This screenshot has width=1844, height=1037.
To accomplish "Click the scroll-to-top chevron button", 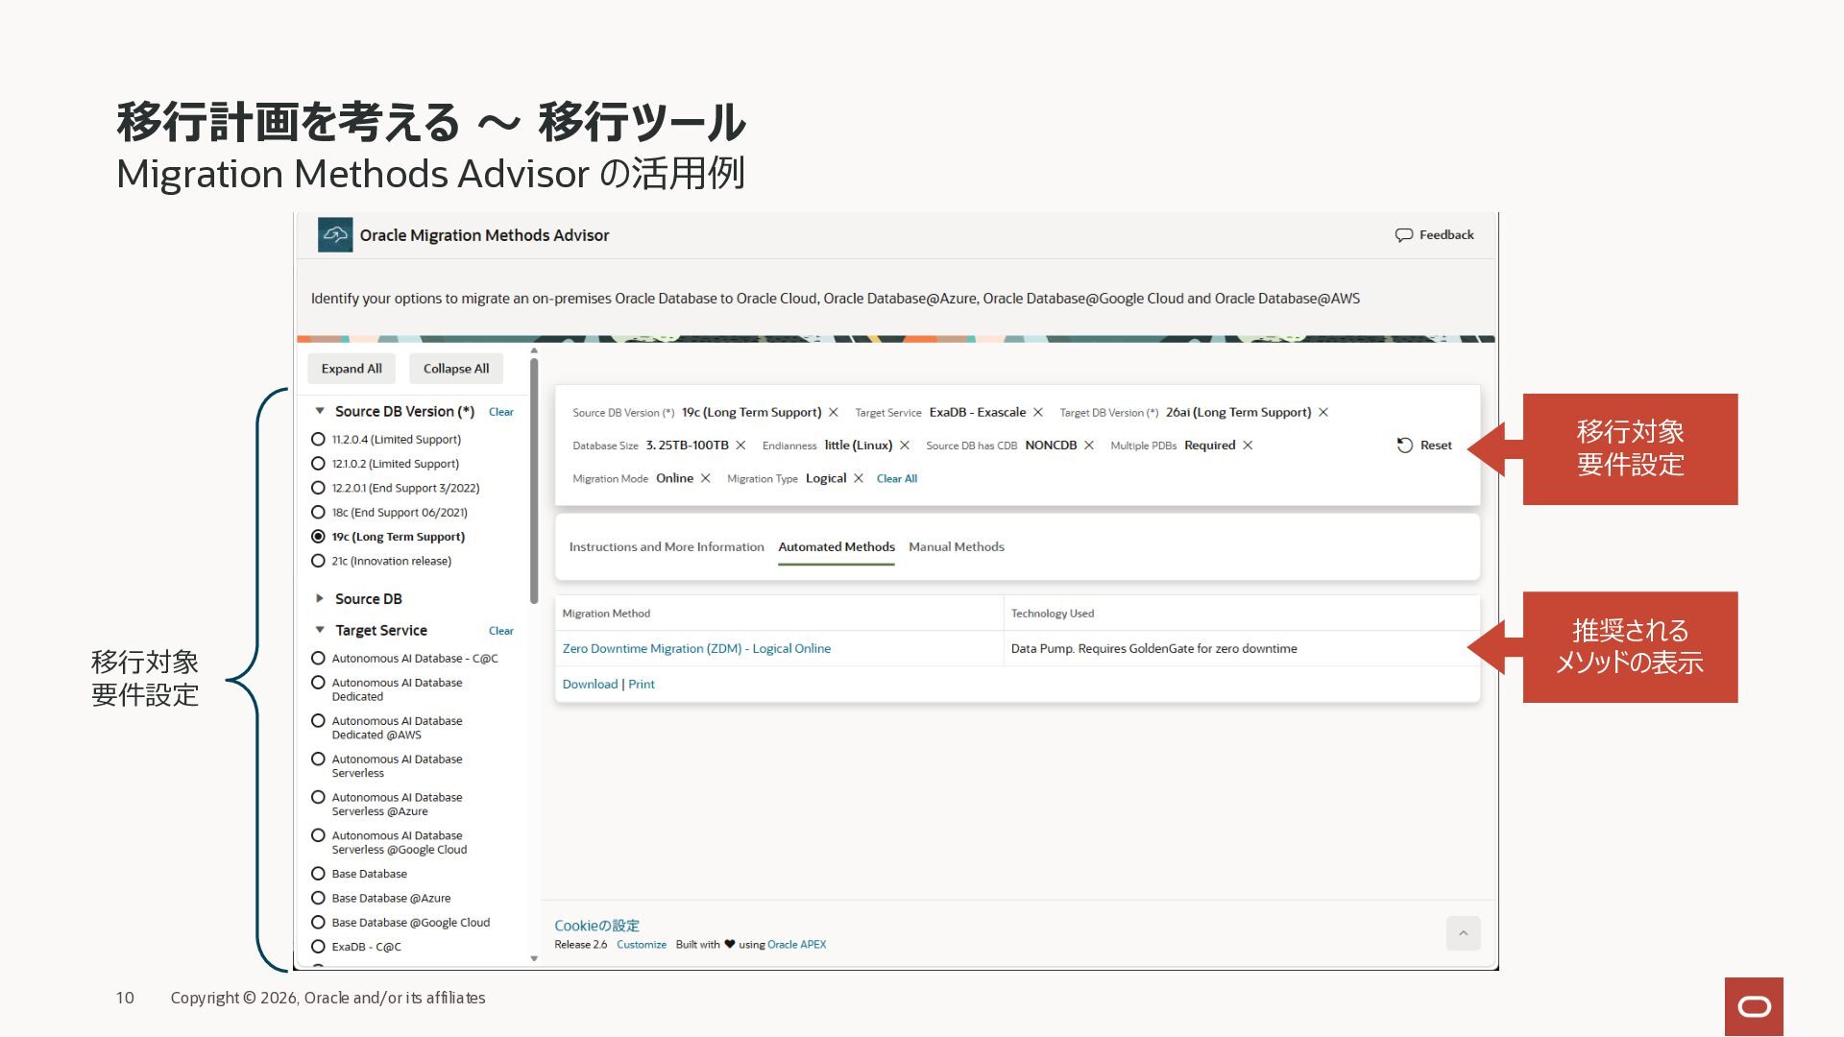I will click(x=1464, y=933).
